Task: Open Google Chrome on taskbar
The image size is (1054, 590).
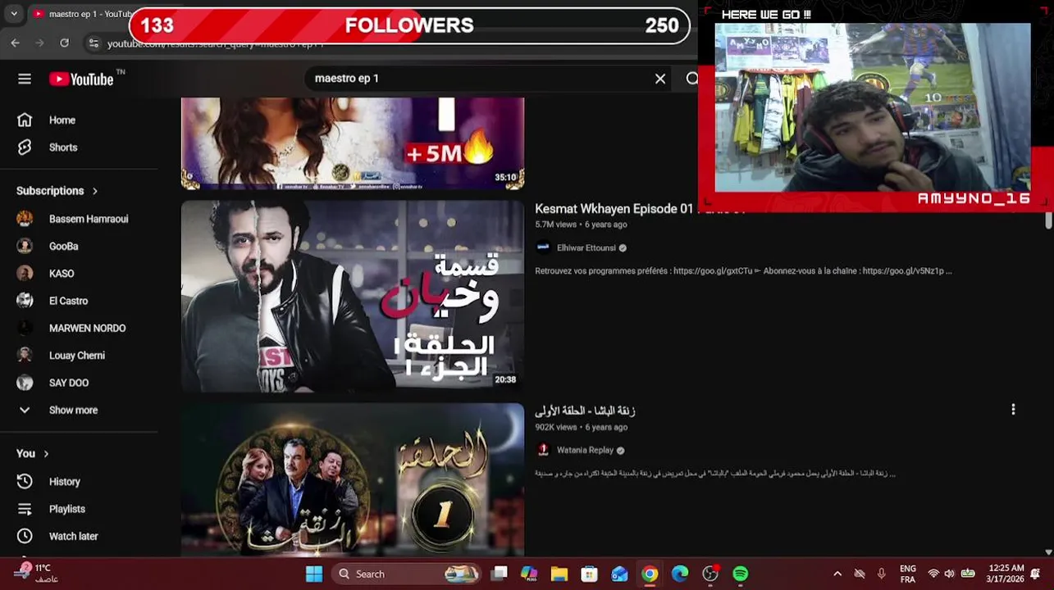Action: point(650,574)
